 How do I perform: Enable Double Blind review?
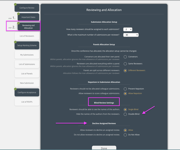(x=125, y=114)
